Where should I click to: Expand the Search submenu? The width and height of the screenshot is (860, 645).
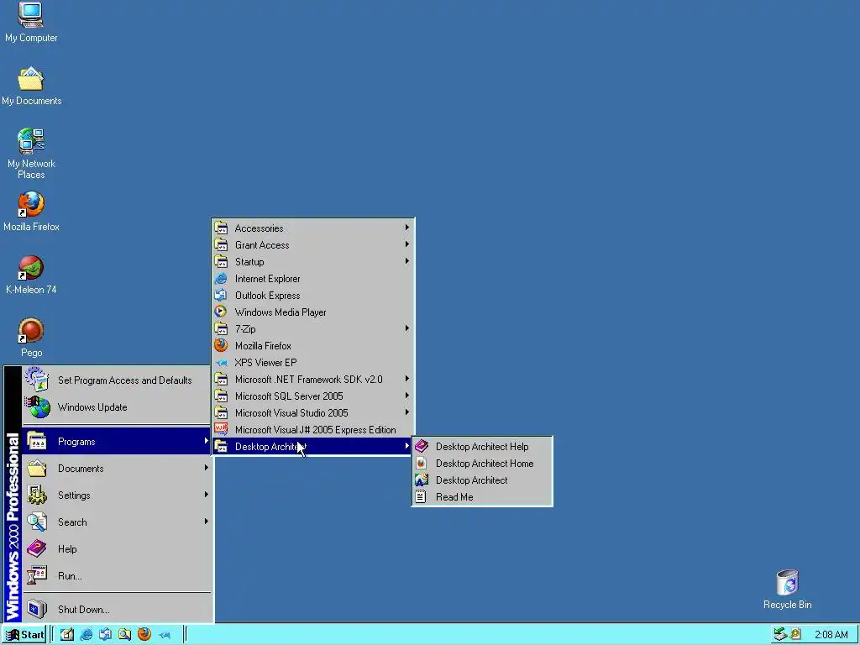(116, 522)
